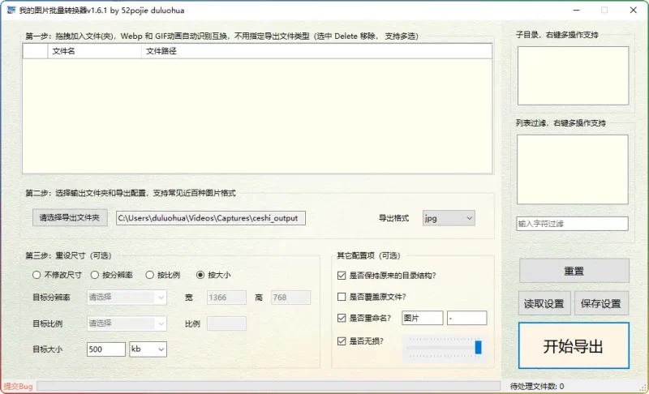Close the image batch converter window

[x=633, y=10]
